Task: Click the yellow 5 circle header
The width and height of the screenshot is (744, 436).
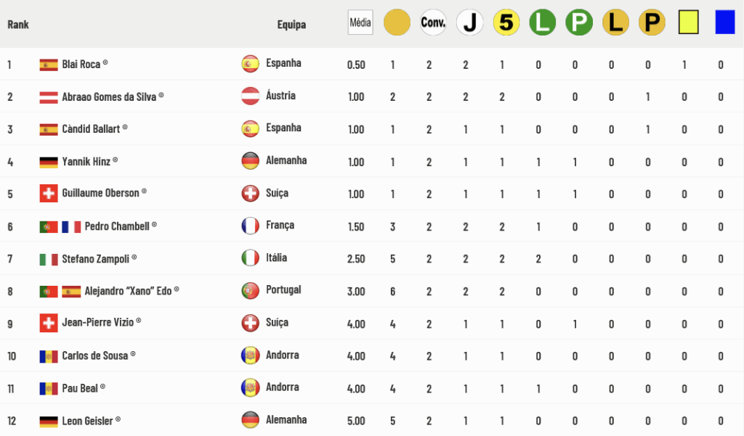Action: click(x=506, y=22)
